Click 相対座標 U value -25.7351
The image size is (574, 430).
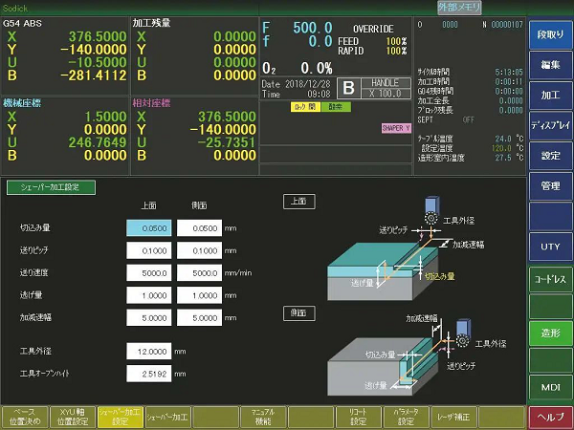point(226,142)
